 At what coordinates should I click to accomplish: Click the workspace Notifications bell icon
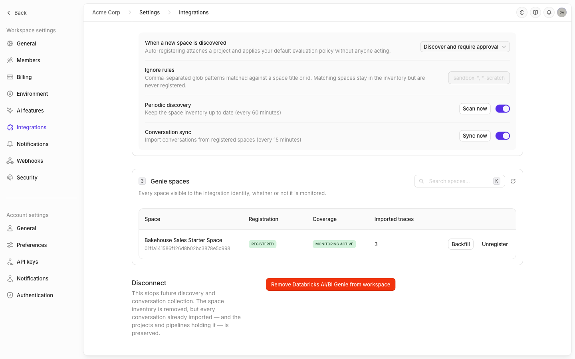(x=10, y=144)
